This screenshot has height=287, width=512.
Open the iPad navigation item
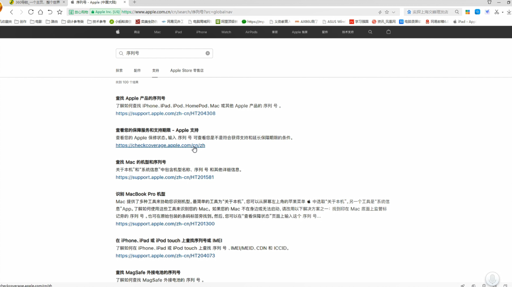[x=178, y=32]
